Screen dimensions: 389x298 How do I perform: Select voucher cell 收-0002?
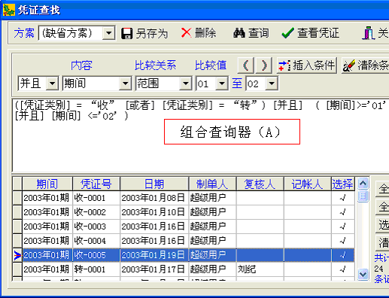tap(96, 212)
